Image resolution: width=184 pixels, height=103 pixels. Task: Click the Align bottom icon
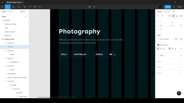pos(177,16)
